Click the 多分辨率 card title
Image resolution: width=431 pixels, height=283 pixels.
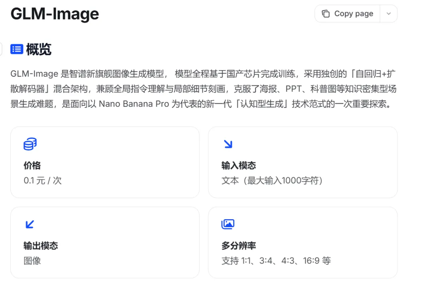pyautogui.click(x=239, y=246)
